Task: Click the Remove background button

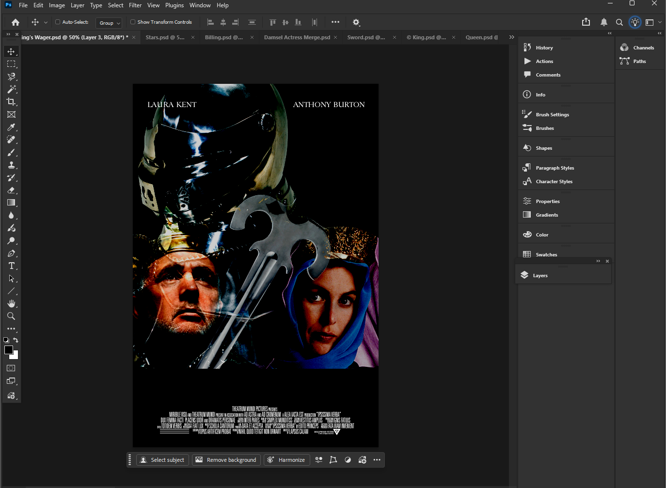Action: point(226,459)
